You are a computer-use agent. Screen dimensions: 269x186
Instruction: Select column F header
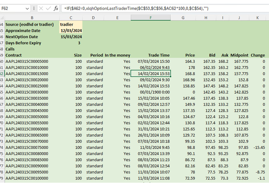click(x=151, y=17)
